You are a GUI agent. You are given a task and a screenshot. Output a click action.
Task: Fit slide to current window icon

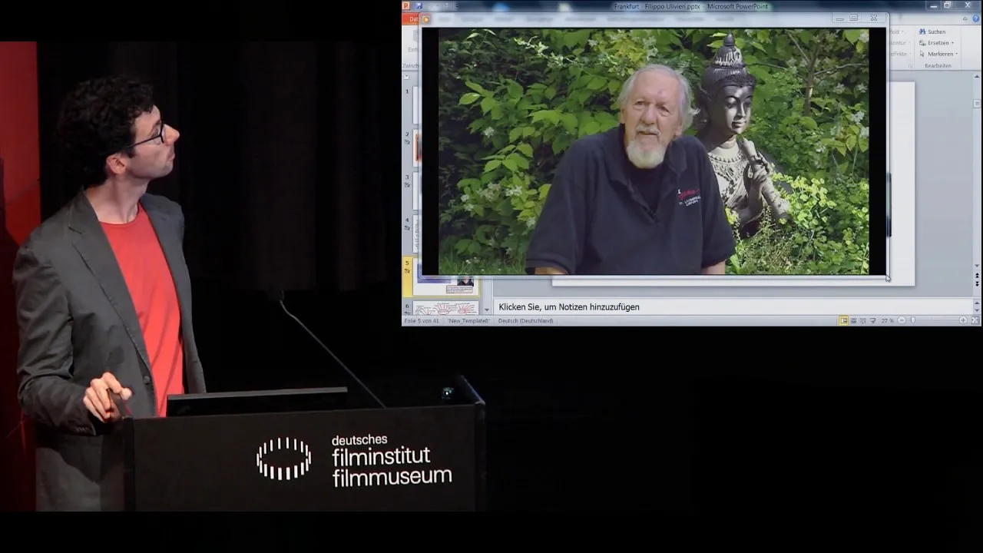975,320
